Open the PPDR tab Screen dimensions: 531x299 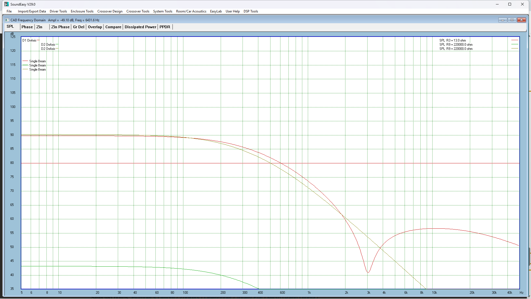coord(165,27)
